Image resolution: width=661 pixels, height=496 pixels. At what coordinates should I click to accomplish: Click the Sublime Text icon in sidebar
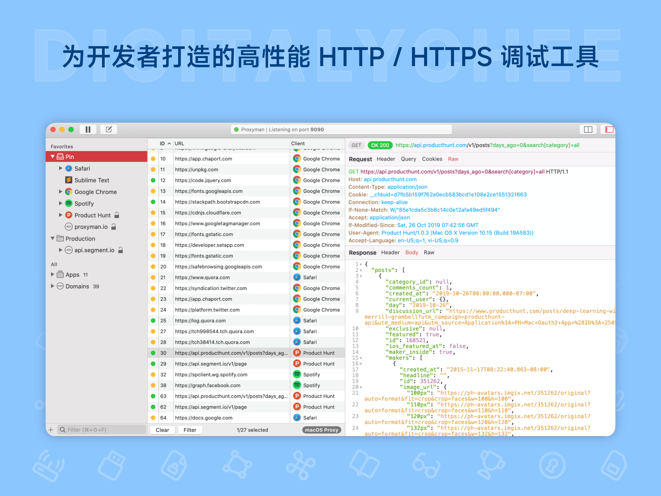point(69,180)
